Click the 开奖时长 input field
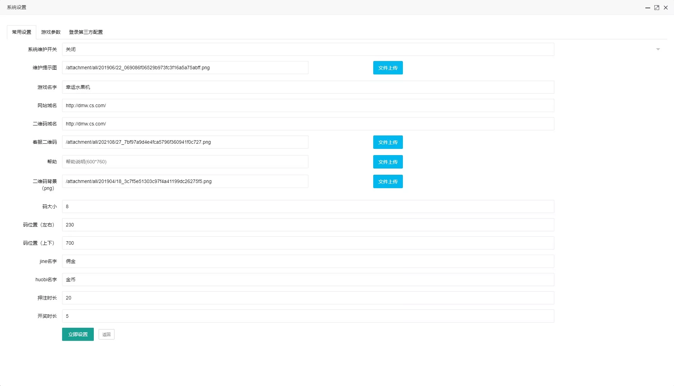674x386 pixels. pyautogui.click(x=308, y=316)
